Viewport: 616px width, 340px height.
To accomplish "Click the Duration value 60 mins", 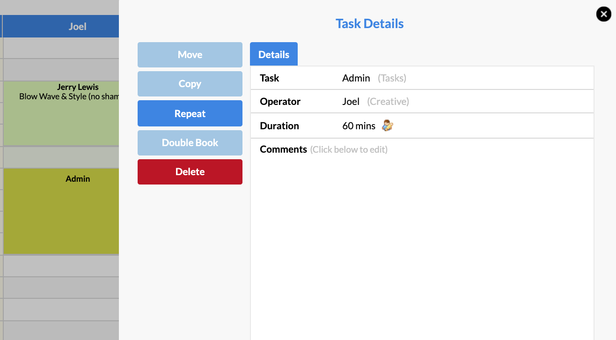I will pos(359,126).
